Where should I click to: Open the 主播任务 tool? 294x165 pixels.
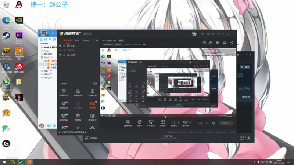coord(93,93)
